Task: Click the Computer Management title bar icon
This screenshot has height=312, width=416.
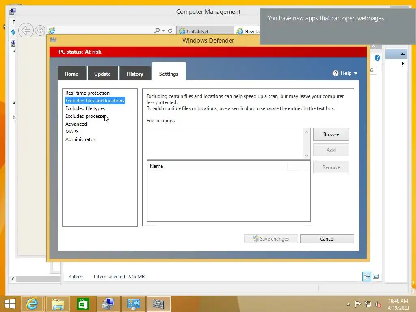Action: coord(12,11)
